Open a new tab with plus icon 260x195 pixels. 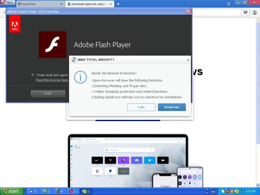pyautogui.click(x=118, y=4)
